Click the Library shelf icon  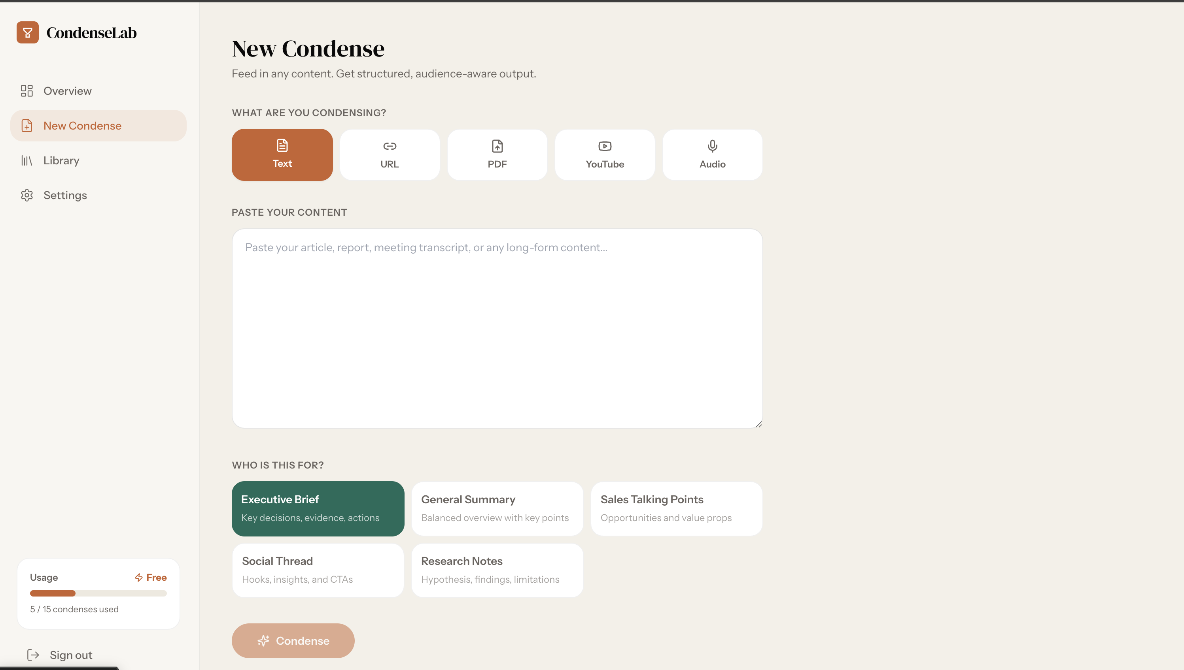point(27,160)
